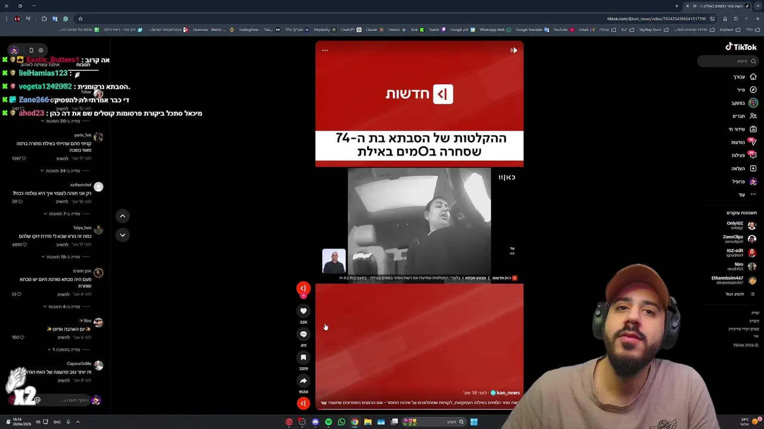Click the Windows Start button
The width and height of the screenshot is (764, 429).
tap(473, 422)
